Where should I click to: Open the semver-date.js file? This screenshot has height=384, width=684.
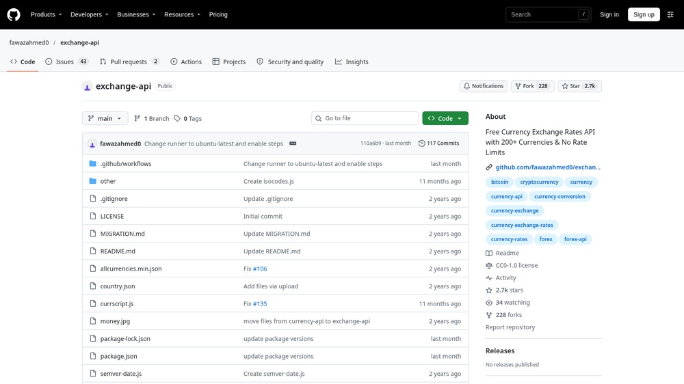coord(121,374)
